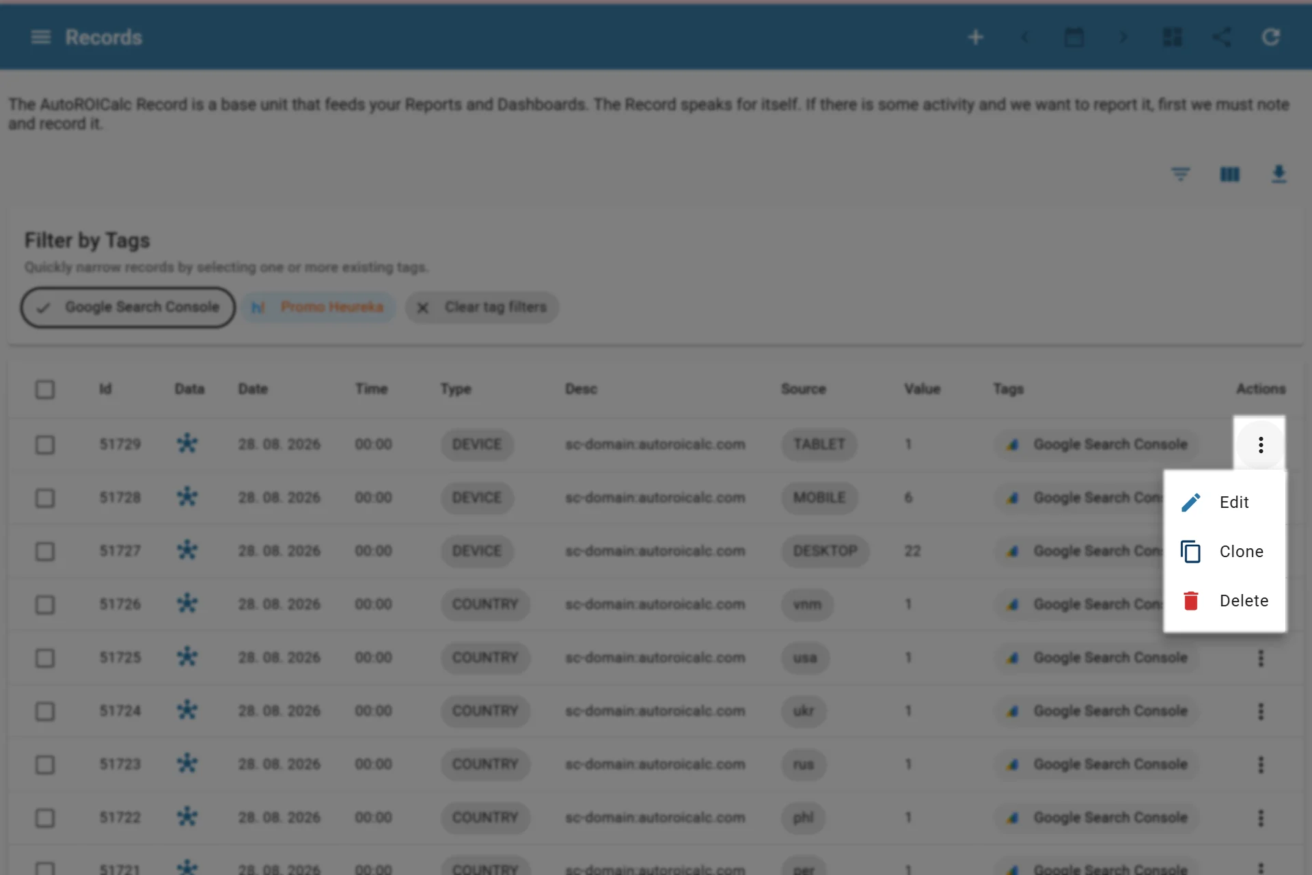Refresh the records list
Viewport: 1312px width, 875px height.
click(1271, 37)
